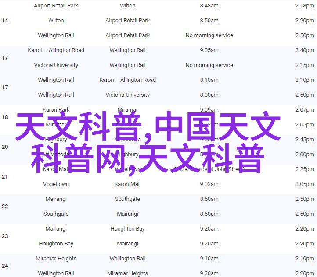The image size is (317, 277).
Task: Select the 2.07pm afternoon departure
Action: (x=304, y=110)
